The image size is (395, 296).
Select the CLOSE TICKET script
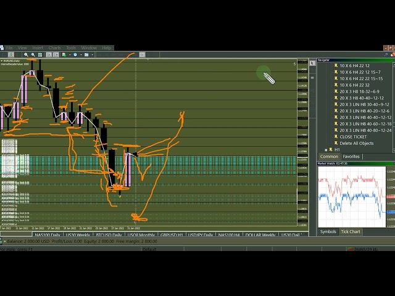352,137
